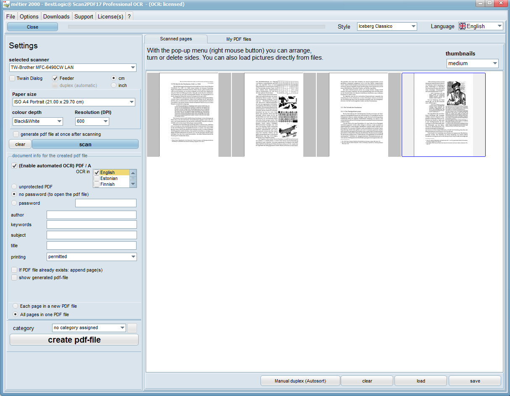Click the create pdf-file button
The width and height of the screenshot is (510, 396).
click(x=74, y=340)
